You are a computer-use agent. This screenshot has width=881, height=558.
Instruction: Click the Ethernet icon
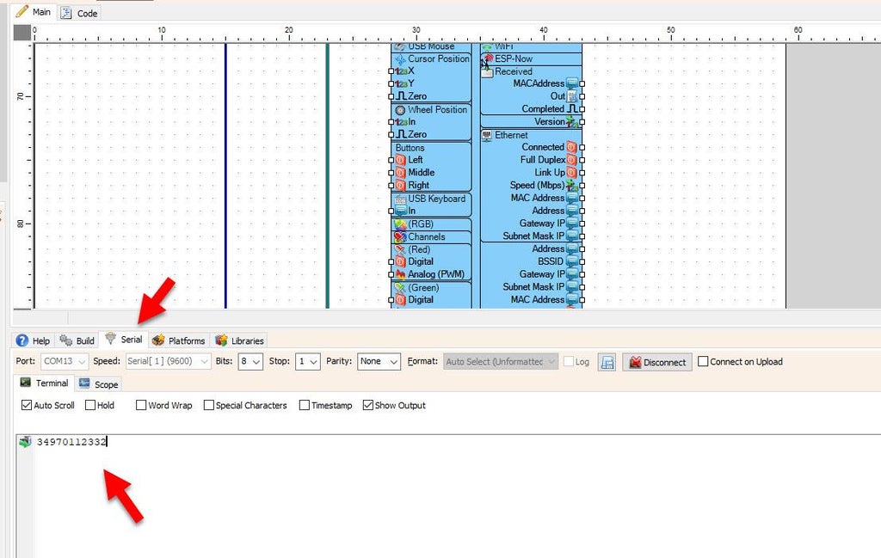click(487, 135)
